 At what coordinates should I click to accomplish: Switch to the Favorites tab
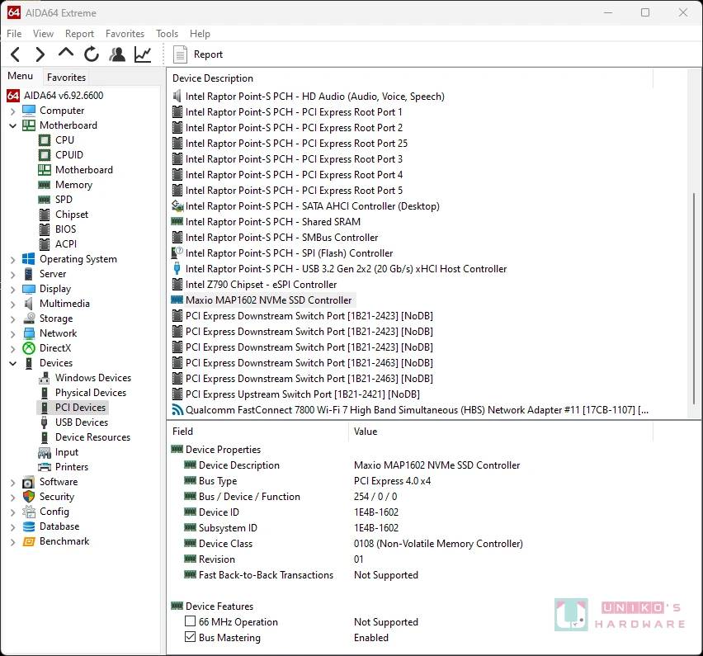[x=66, y=77]
